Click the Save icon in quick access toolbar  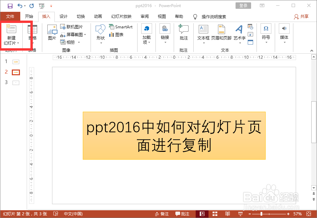pyautogui.click(x=10, y=6)
